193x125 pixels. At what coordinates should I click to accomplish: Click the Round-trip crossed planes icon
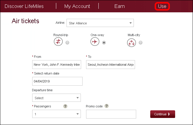click(x=58, y=42)
